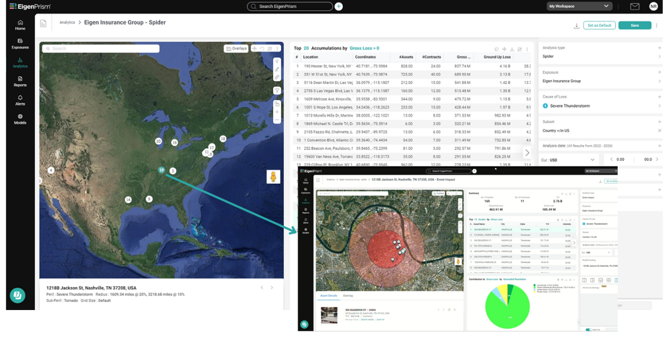Download the accumulations table
This screenshot has height=349, width=669.
(x=512, y=49)
